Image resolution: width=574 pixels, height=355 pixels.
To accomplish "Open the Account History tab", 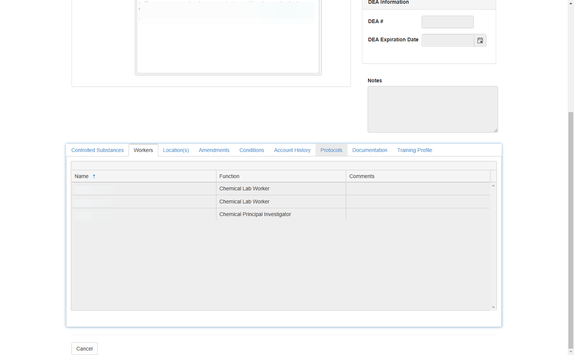I will point(292,150).
